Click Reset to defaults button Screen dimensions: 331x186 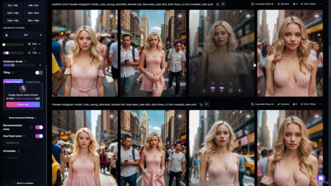coord(23,183)
